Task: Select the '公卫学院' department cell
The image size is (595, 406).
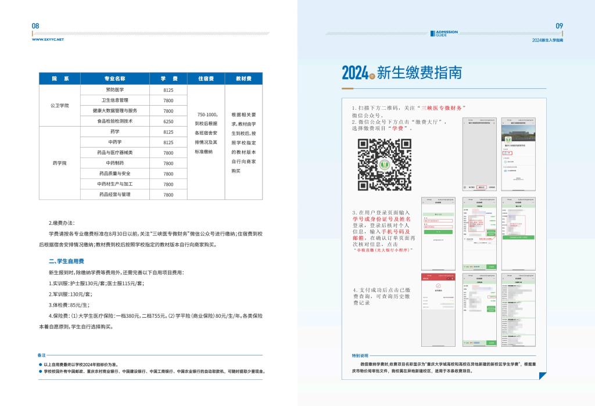Action: pos(60,106)
